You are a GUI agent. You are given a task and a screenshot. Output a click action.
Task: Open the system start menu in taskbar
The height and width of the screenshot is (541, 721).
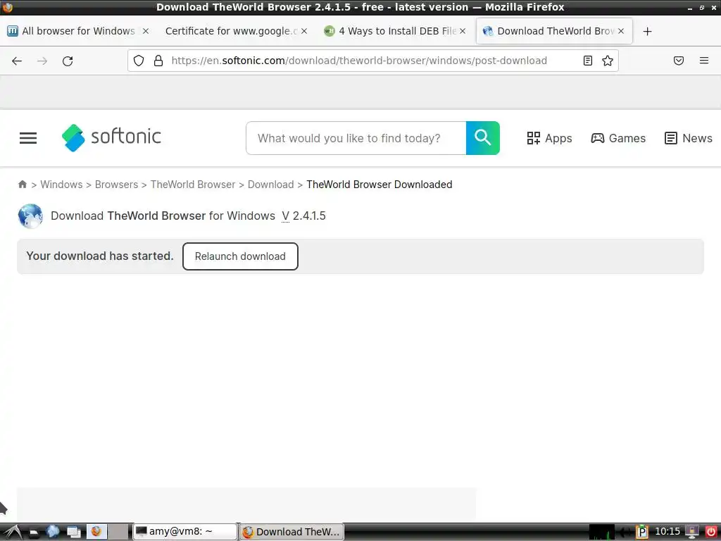tap(11, 532)
